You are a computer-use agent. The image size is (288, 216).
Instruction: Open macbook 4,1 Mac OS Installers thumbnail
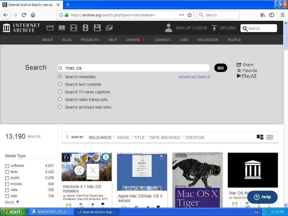click(87, 167)
